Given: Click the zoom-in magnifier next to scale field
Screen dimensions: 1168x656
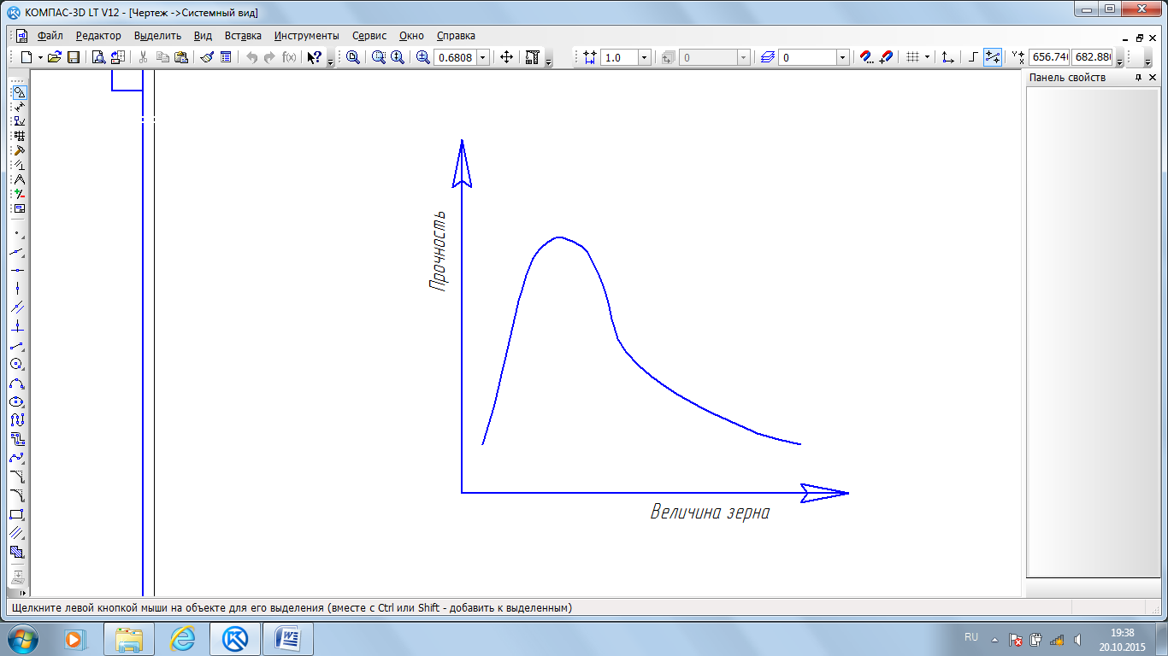Looking at the screenshot, I should pyautogui.click(x=422, y=57).
